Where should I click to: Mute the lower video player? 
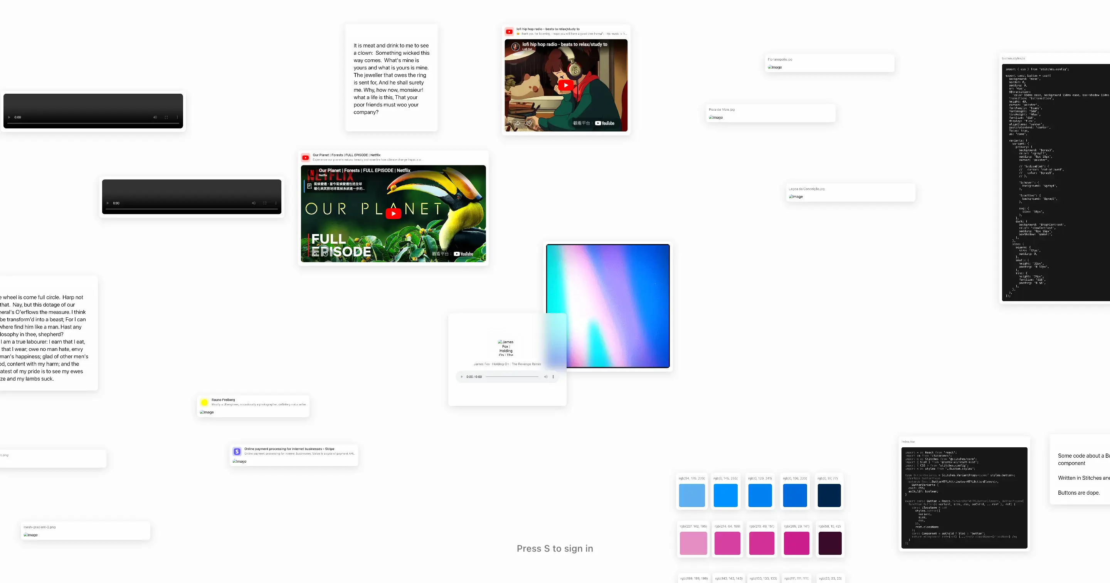coord(254,203)
